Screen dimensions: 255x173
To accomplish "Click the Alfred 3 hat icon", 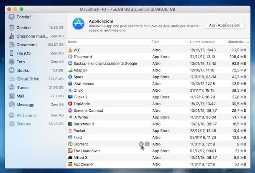I will [x=70, y=158].
